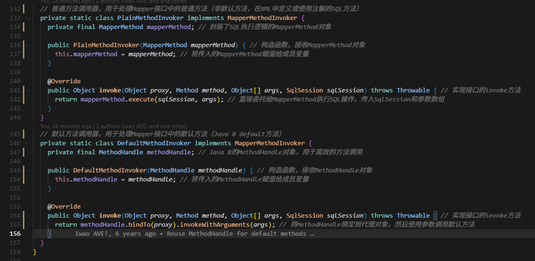Fold the PlainMethodInvoker constructor on line 136
The image size is (535, 261).
28,45
